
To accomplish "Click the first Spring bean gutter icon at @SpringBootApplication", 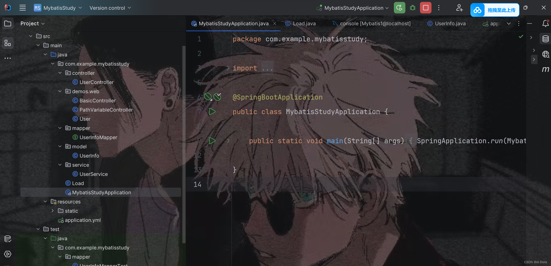I will (x=208, y=97).
